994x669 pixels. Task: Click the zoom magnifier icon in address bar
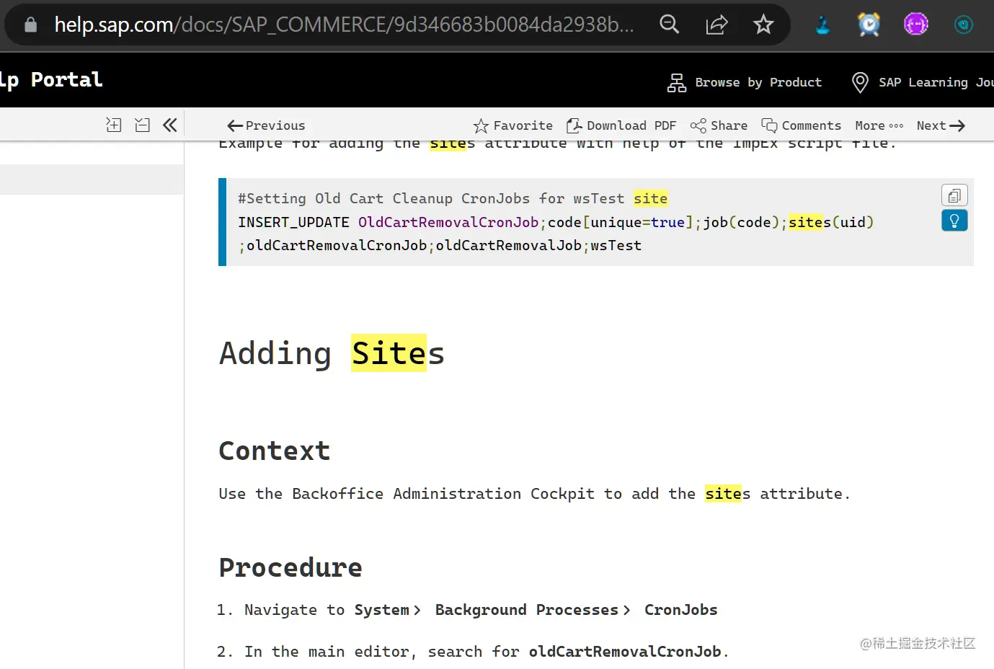click(x=670, y=25)
